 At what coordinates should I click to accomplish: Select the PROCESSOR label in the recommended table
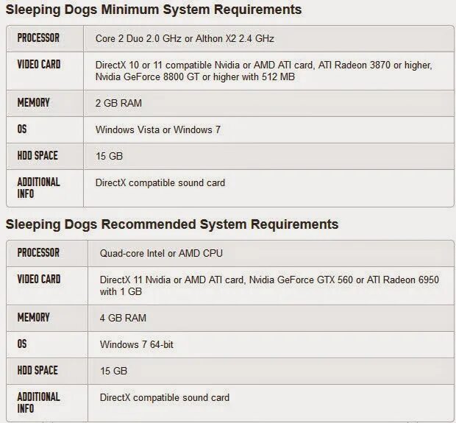pyautogui.click(x=38, y=252)
